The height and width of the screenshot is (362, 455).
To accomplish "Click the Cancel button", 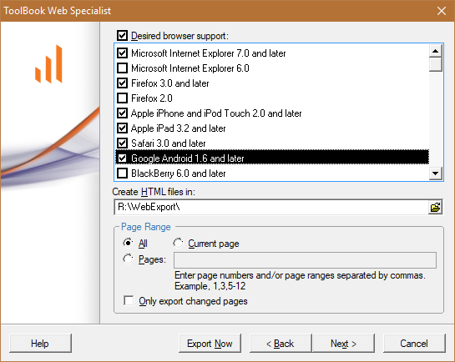I will (414, 344).
